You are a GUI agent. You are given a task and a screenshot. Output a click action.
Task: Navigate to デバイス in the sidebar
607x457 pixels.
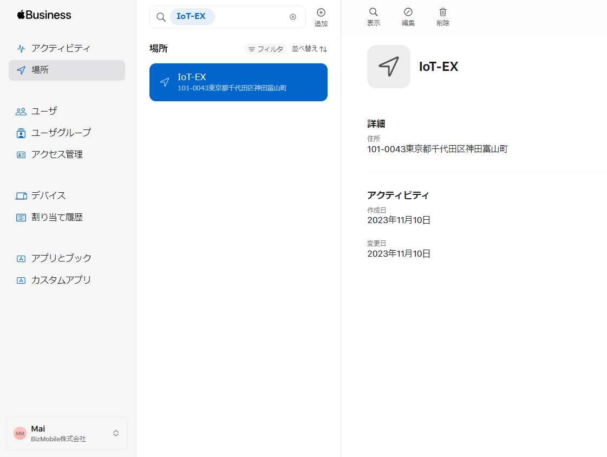pos(48,195)
